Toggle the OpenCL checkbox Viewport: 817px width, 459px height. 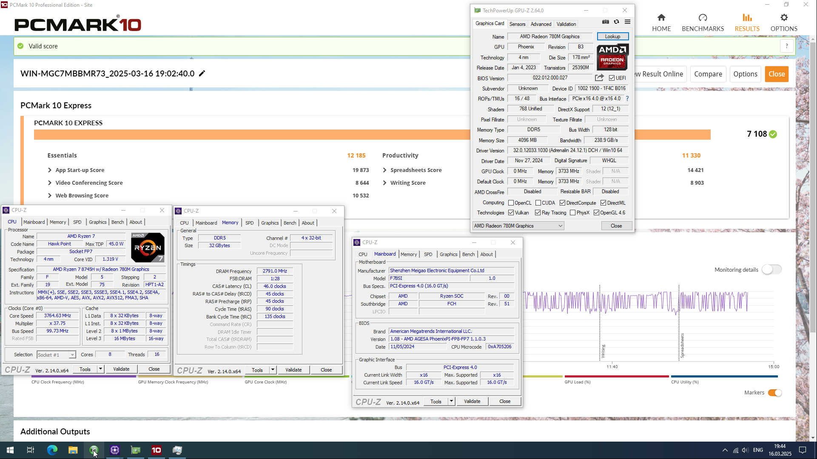(511, 203)
